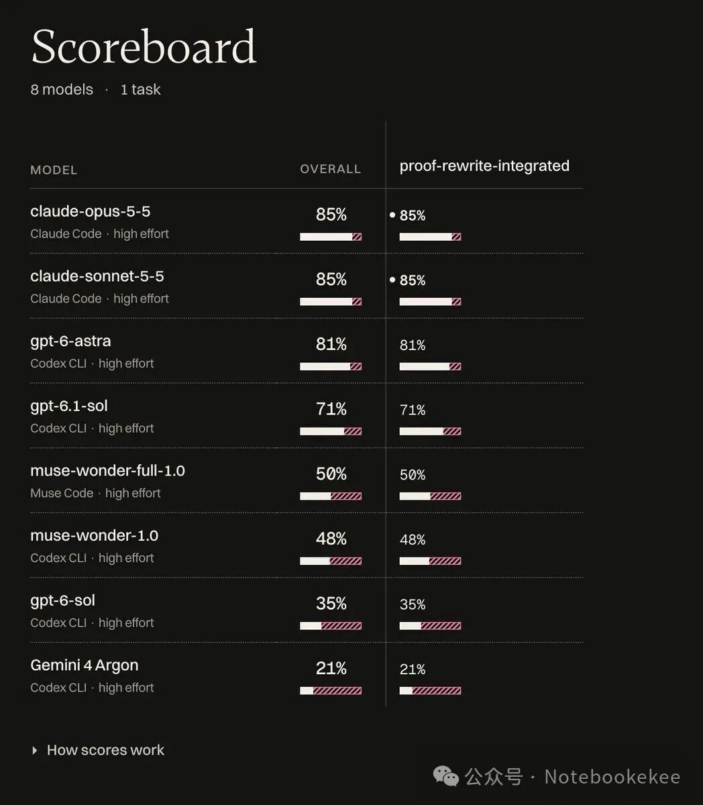703x805 pixels.
Task: Click the 71% task score for gpt-6.1-sol
Action: pos(413,410)
